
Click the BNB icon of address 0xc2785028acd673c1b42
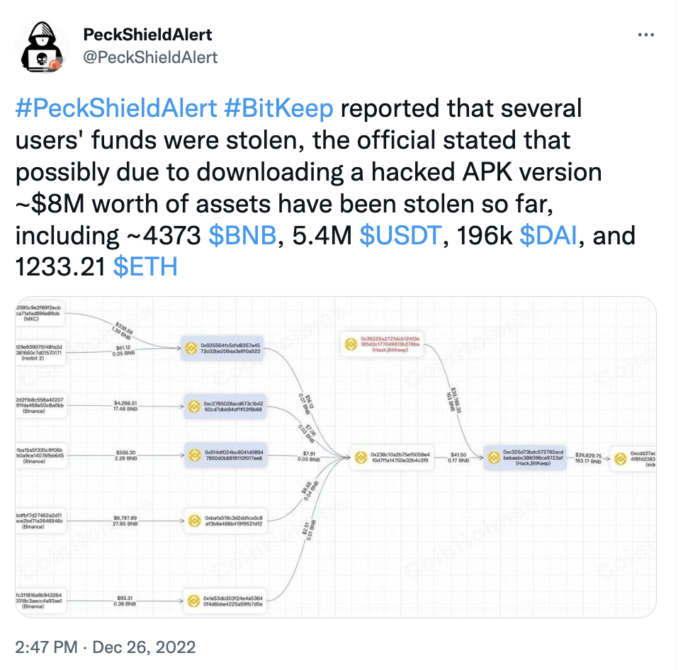tap(194, 407)
